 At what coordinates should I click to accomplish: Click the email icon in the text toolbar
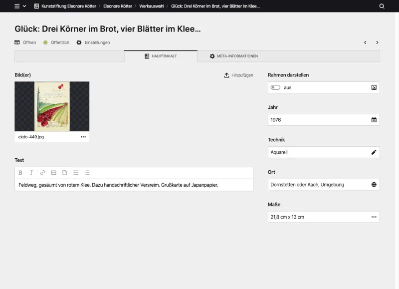click(x=53, y=172)
